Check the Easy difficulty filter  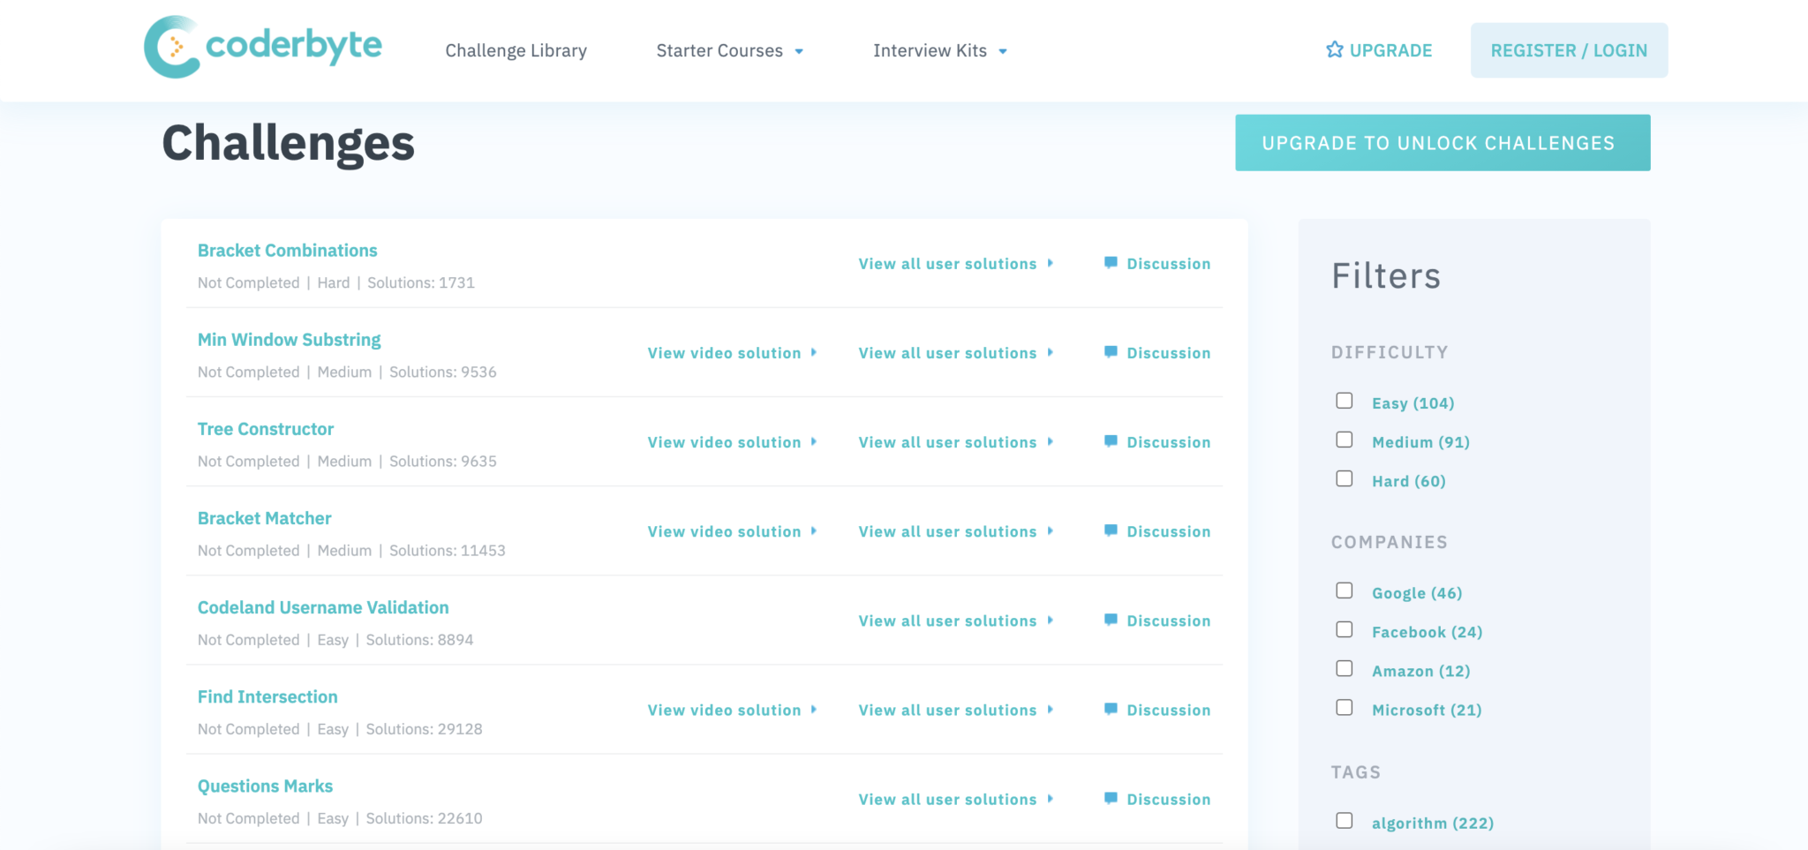click(1345, 400)
